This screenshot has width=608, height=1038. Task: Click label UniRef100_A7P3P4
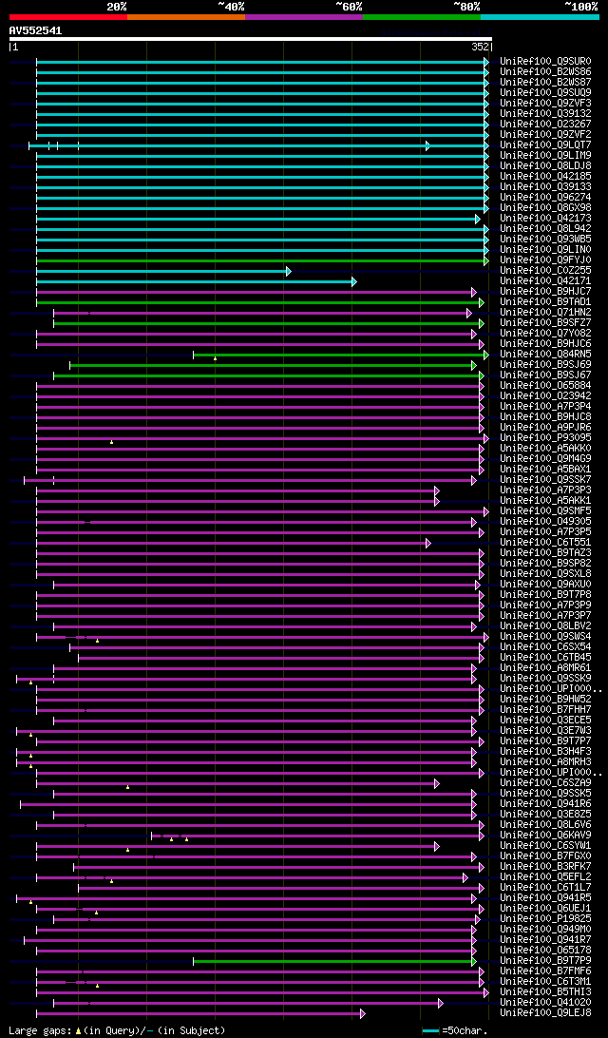[x=546, y=407]
